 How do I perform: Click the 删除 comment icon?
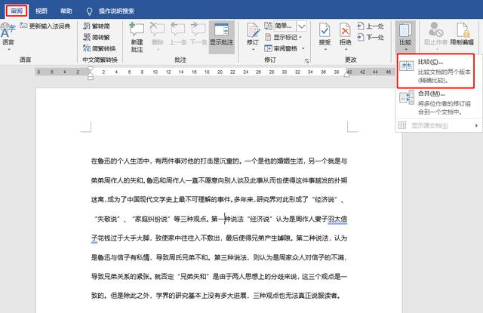tap(157, 30)
